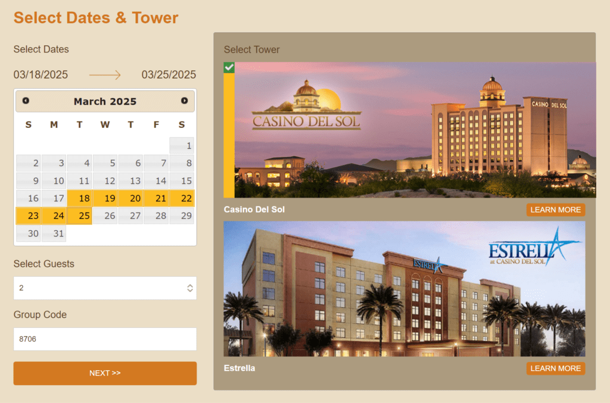This screenshot has height=403, width=610.
Task: Go to previous month in calendar
Action: pyautogui.click(x=26, y=101)
